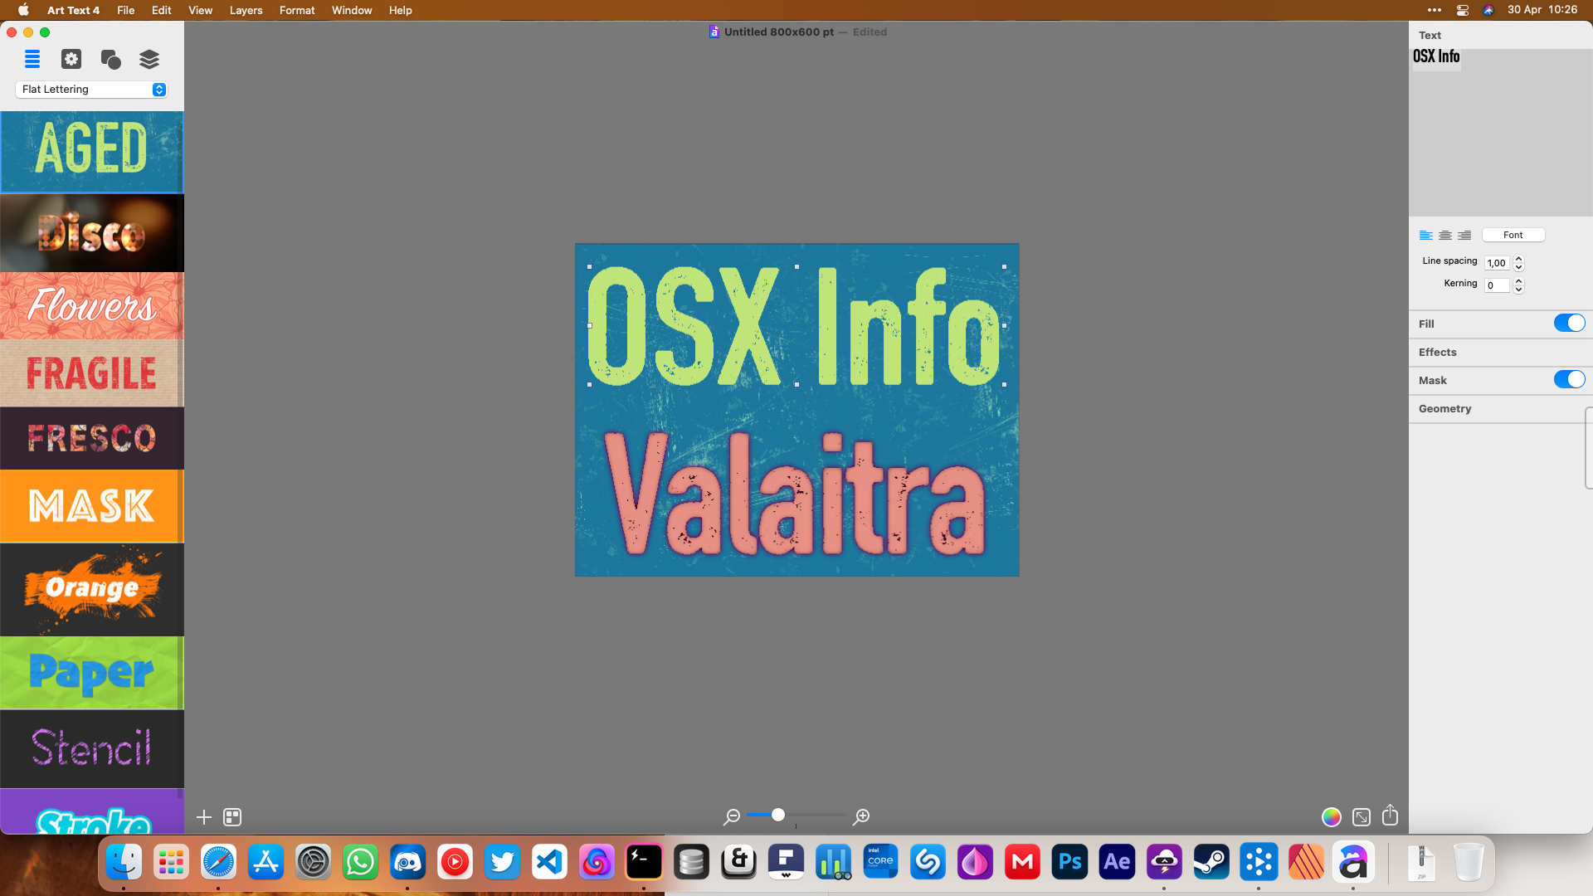The height and width of the screenshot is (896, 1593).
Task: Click the zoom out magnifier icon
Action: pyautogui.click(x=731, y=817)
